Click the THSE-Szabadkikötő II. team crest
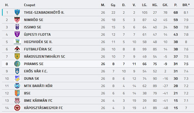 (17, 12)
